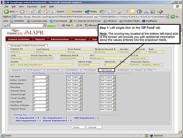Open the Tools menu in menu bar
Screen dimensions: 183x138
(x=43, y=6)
